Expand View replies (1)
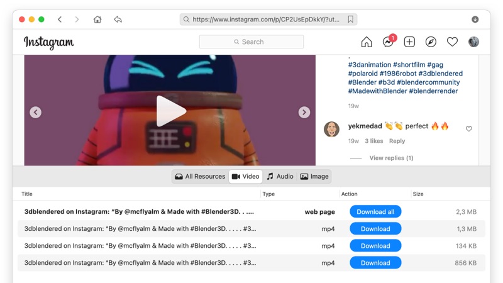Screen dimensions: 503x283 (391, 158)
